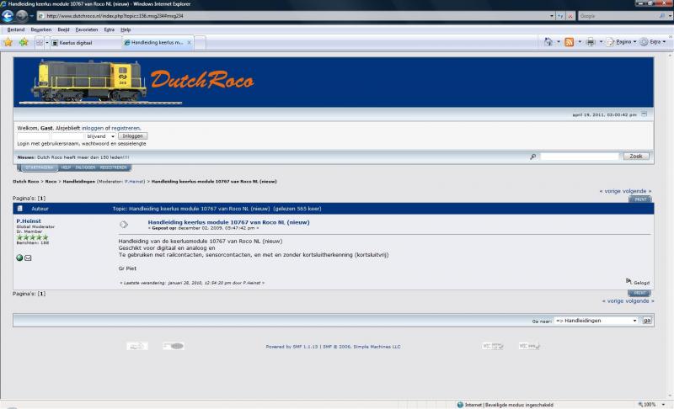Open the address bar history dropdown
This screenshot has height=409, width=674.
552,16
